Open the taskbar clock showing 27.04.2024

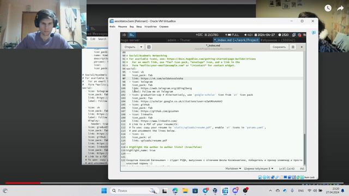coord(333,191)
